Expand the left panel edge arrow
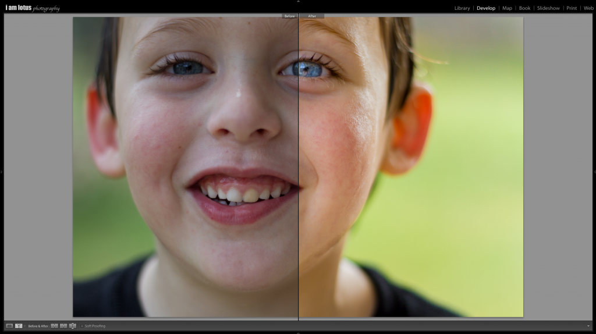 2,172
